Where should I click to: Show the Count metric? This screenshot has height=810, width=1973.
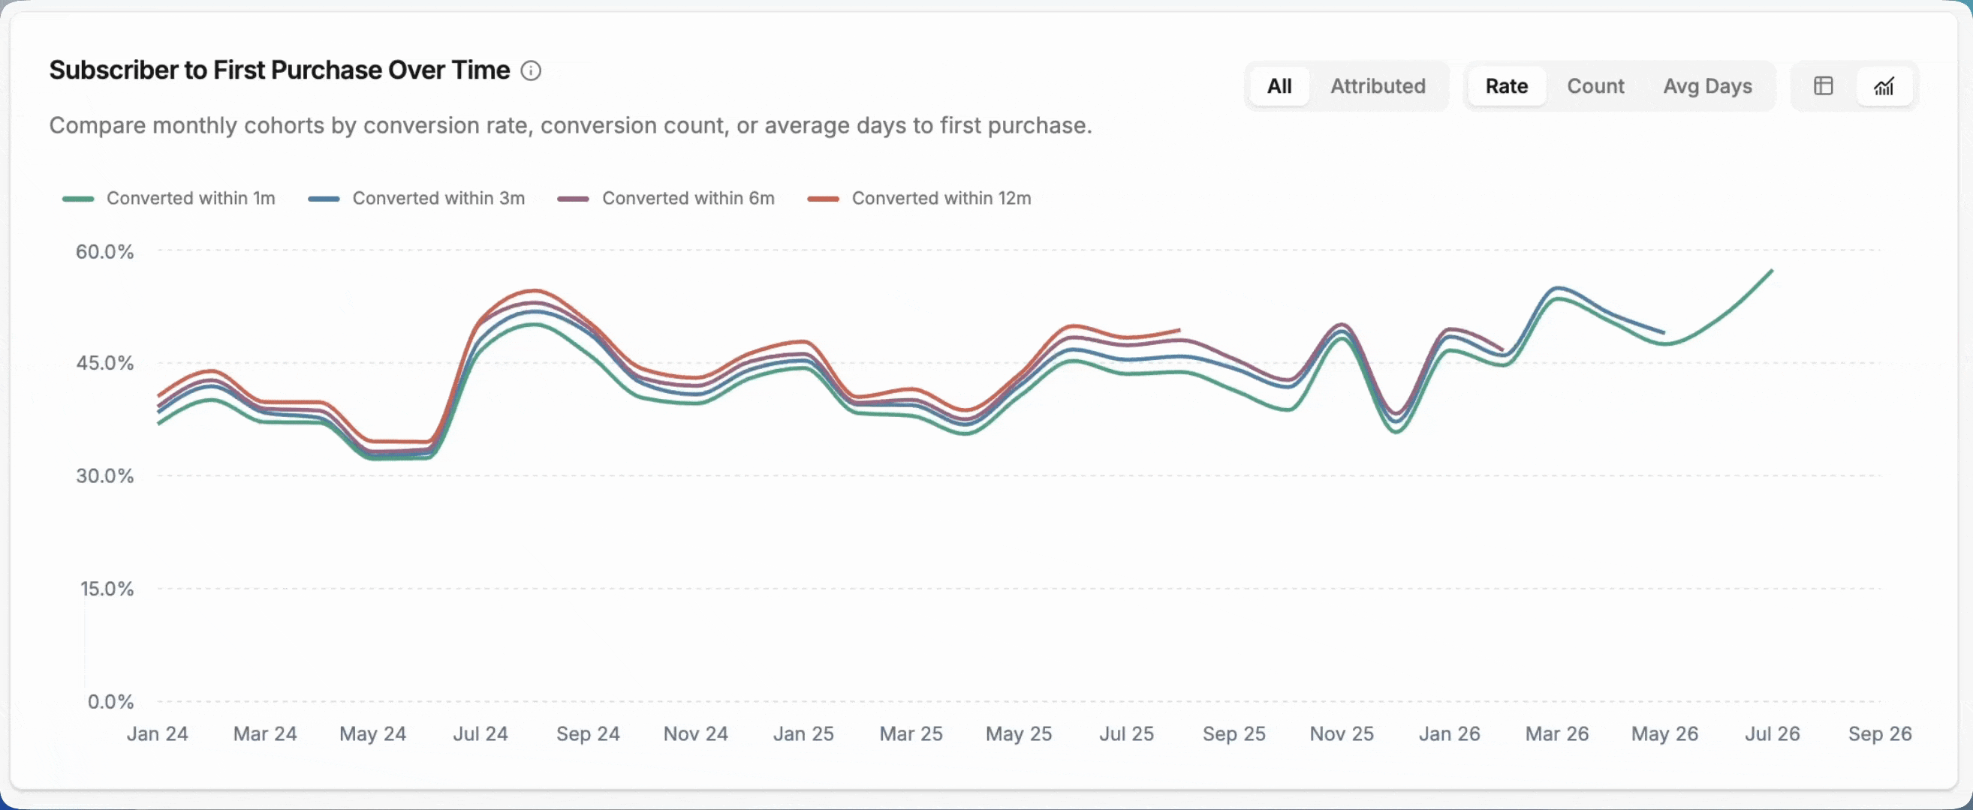1595,85
